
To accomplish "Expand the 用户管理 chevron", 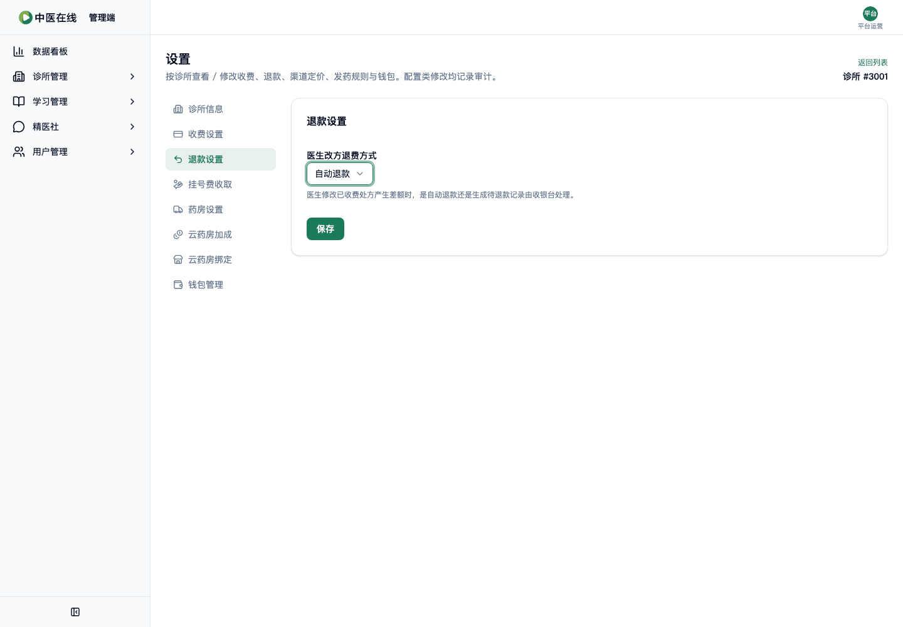I will 132,152.
